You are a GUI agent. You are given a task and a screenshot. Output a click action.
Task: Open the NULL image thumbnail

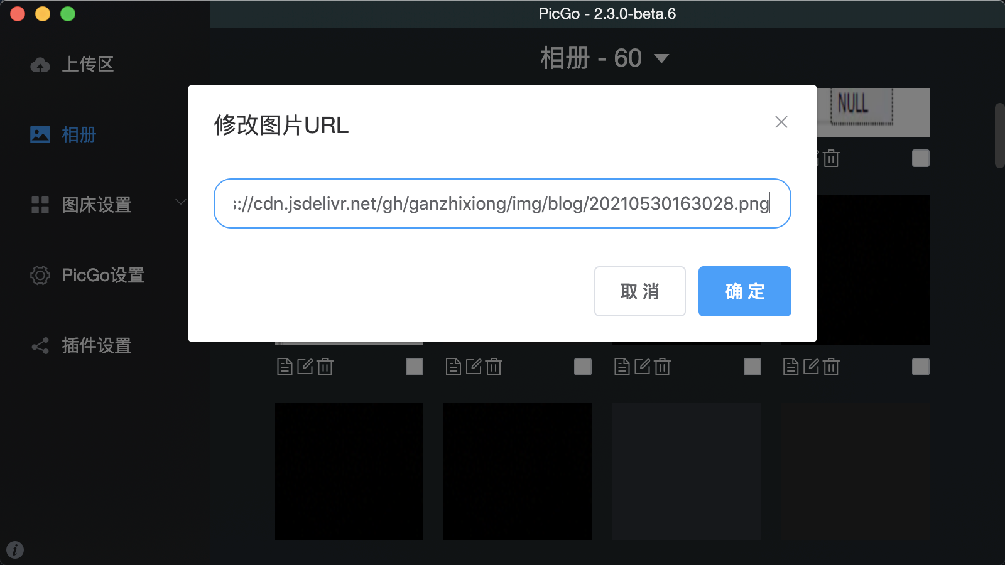873,112
